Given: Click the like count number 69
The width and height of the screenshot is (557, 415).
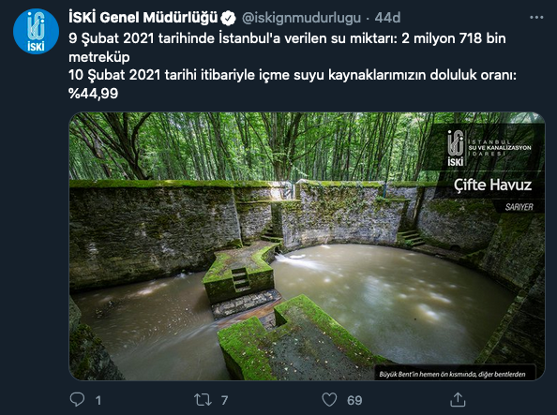Looking at the screenshot, I should 354,400.
